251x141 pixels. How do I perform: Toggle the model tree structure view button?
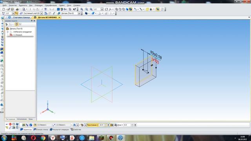point(16,24)
